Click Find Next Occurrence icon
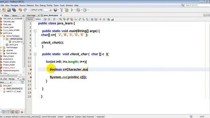Viewport: 210px width, 118px height. click(x=68, y=19)
